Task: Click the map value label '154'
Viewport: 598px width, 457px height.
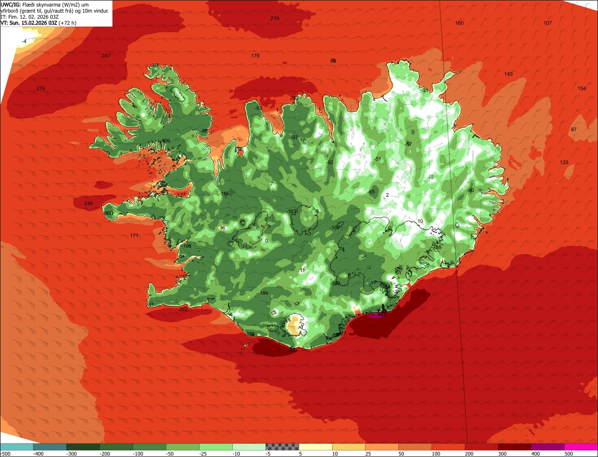Action: pyautogui.click(x=582, y=88)
